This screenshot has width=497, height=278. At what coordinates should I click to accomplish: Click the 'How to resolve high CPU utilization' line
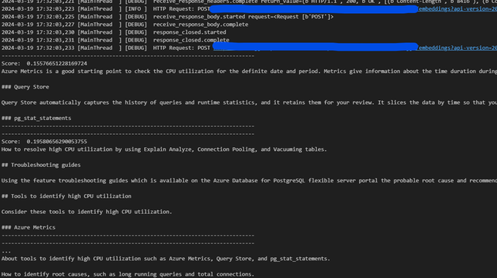click(x=164, y=149)
